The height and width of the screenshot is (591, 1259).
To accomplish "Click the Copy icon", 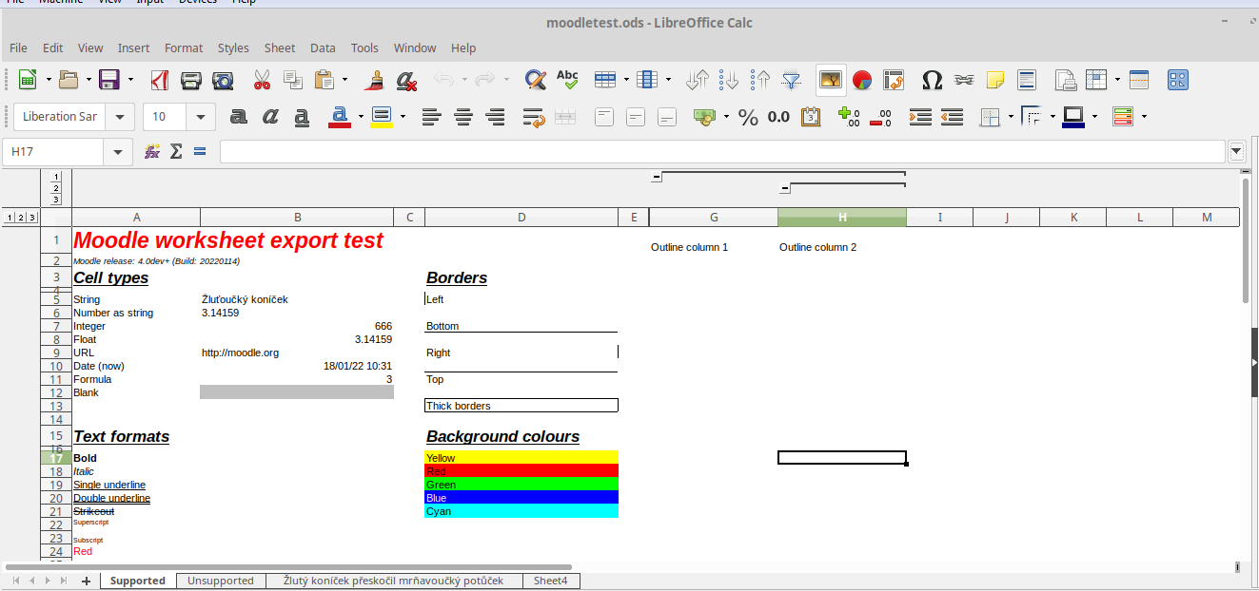I will click(x=293, y=80).
